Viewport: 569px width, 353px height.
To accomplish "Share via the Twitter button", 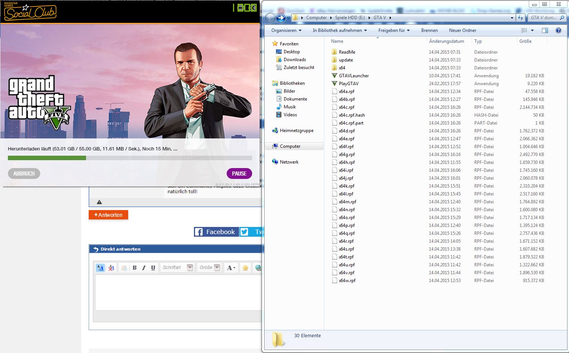I will (251, 232).
